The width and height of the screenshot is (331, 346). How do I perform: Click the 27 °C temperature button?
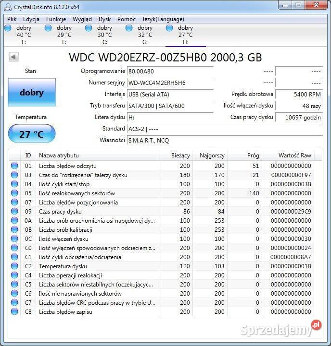click(x=32, y=133)
